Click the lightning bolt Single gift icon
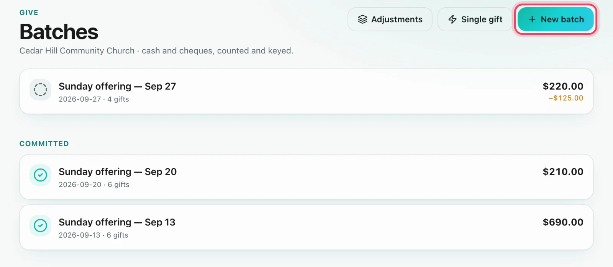The height and width of the screenshot is (267, 613). click(x=452, y=19)
